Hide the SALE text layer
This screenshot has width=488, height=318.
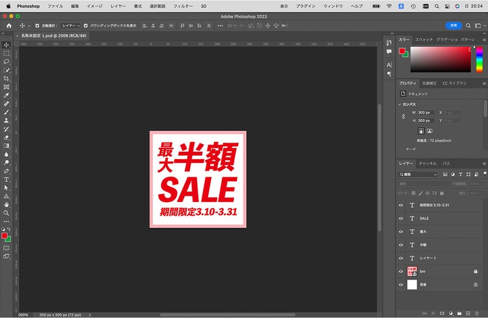tap(401, 218)
